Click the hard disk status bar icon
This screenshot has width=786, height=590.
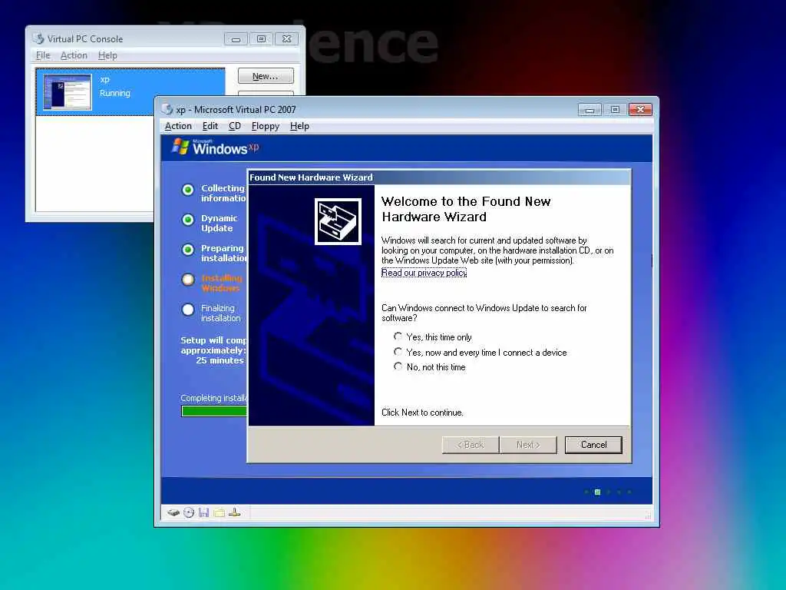click(x=173, y=512)
